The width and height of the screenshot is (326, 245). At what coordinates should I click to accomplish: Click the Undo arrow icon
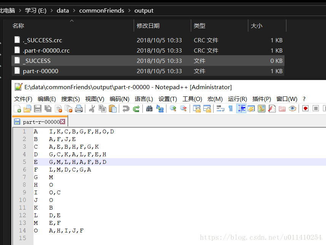click(x=126, y=109)
